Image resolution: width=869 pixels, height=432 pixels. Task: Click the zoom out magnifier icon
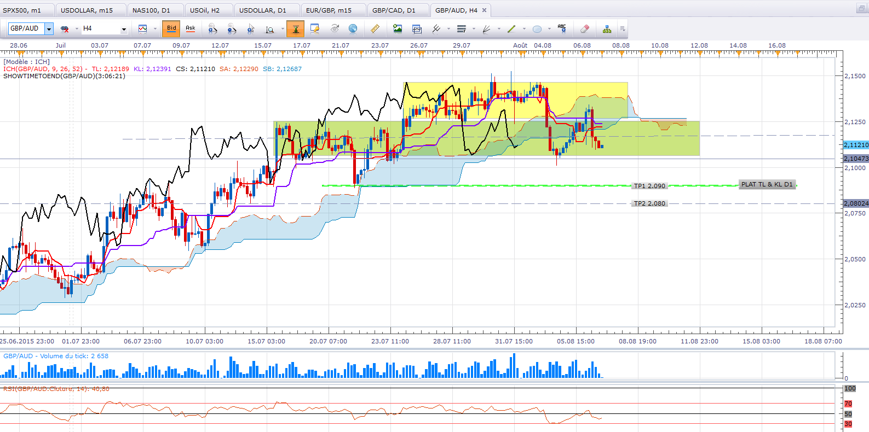point(232,28)
